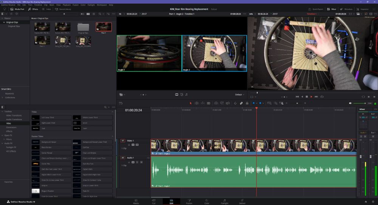Image resolution: width=378 pixels, height=205 pixels.
Task: Open the Deliver page
Action: 242,201
